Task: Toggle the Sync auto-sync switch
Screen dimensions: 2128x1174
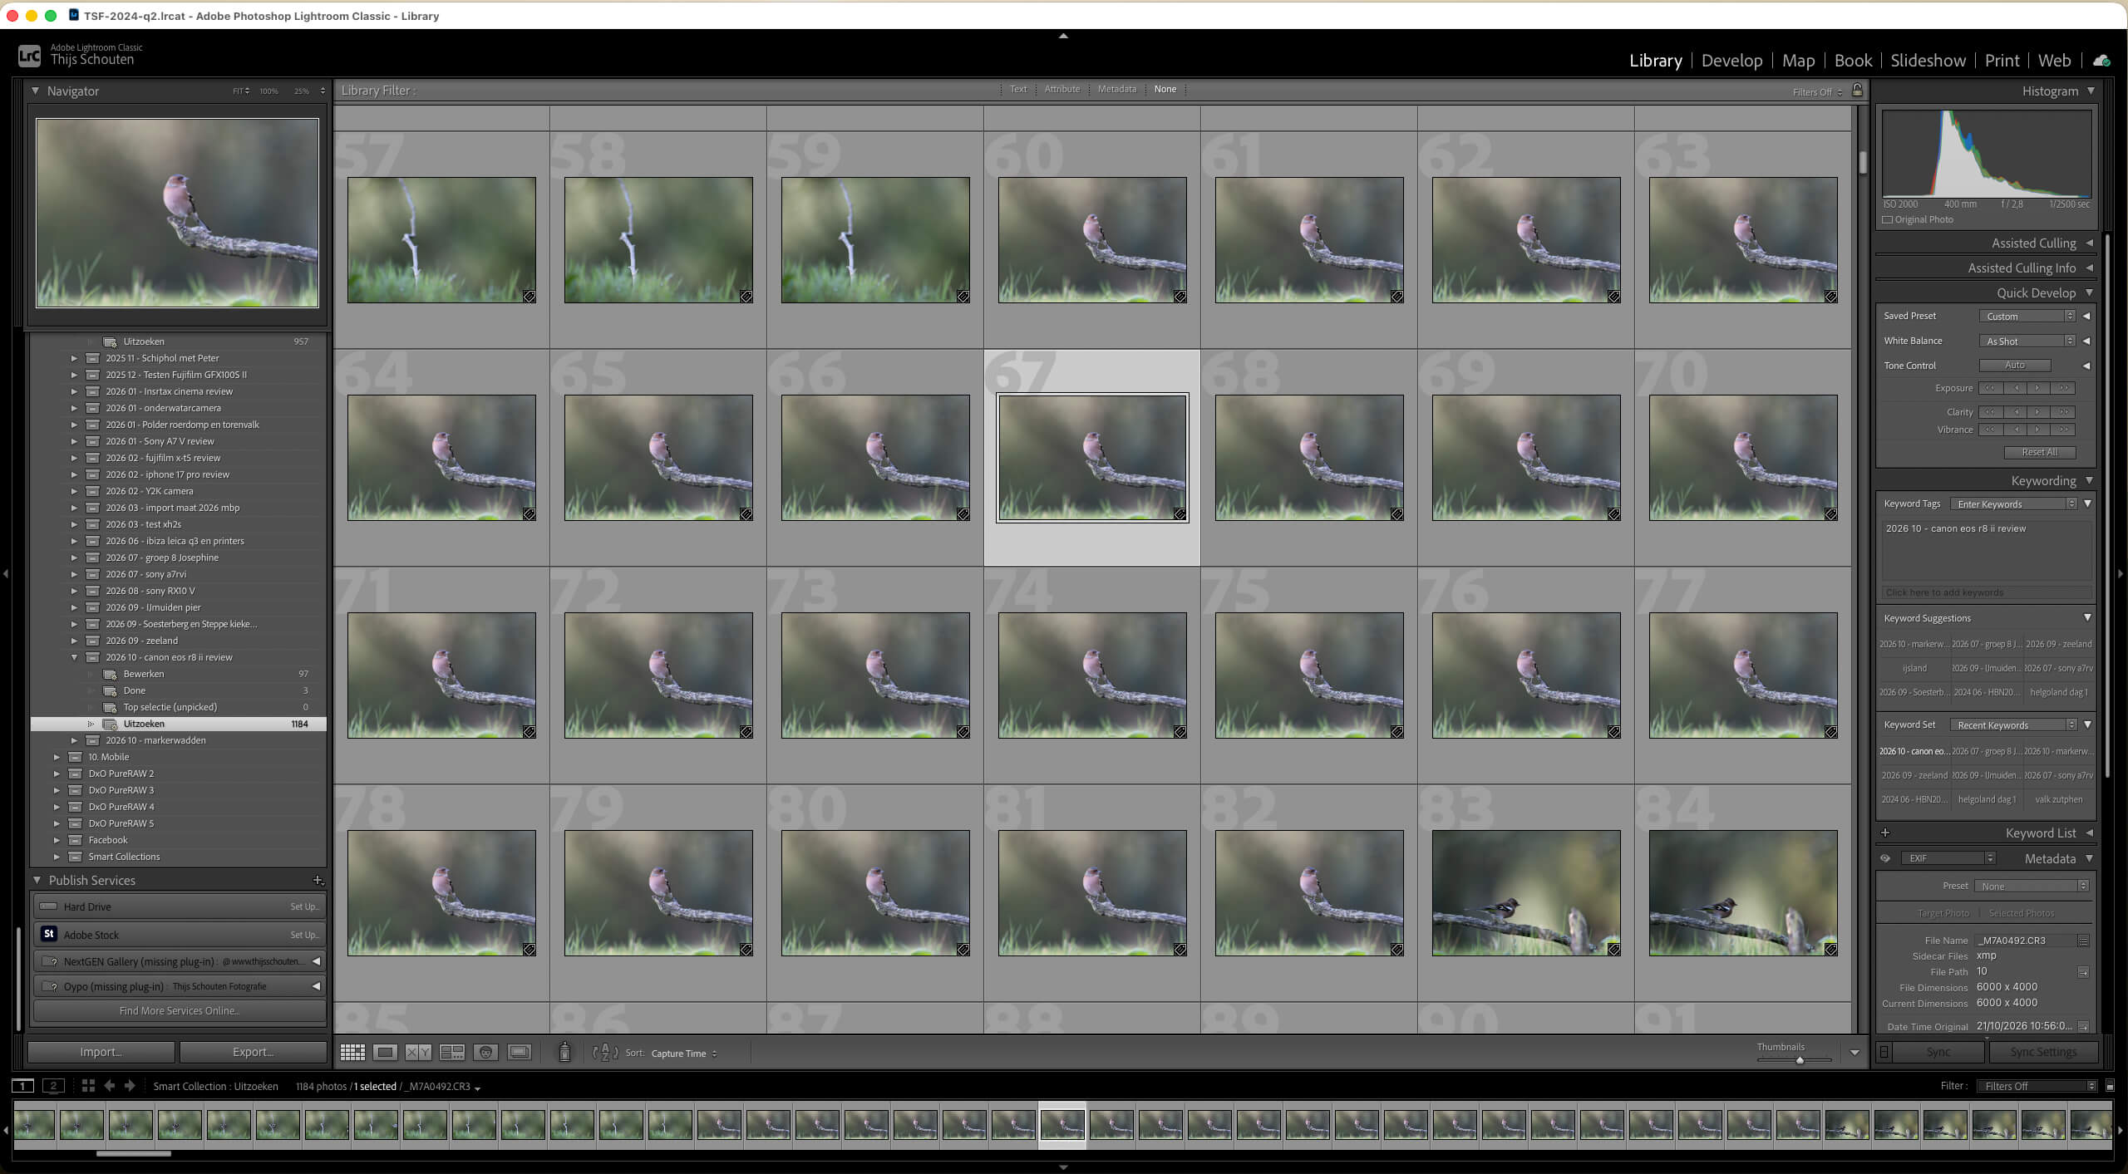Action: click(1884, 1052)
